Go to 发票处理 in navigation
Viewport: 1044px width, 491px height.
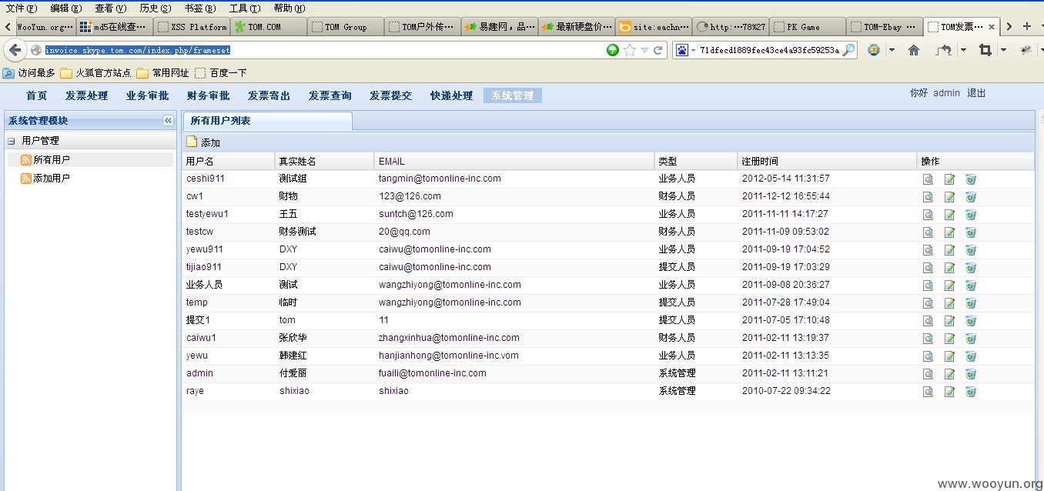[87, 95]
